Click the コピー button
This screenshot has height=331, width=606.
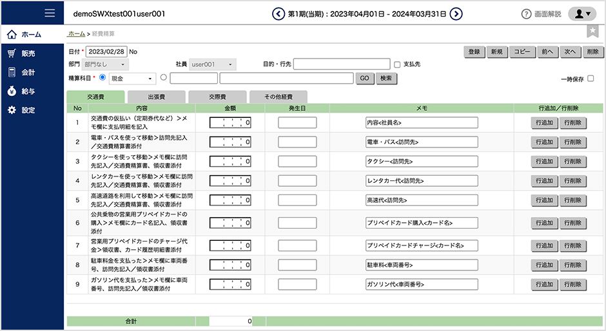522,52
